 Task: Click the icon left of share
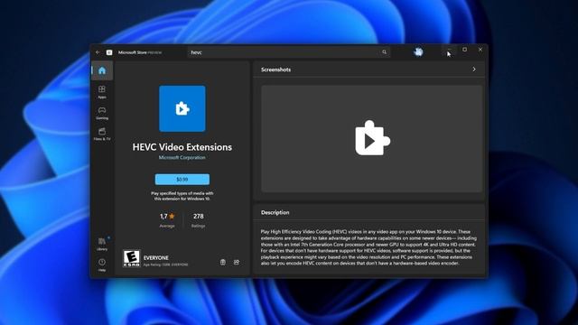click(x=223, y=262)
